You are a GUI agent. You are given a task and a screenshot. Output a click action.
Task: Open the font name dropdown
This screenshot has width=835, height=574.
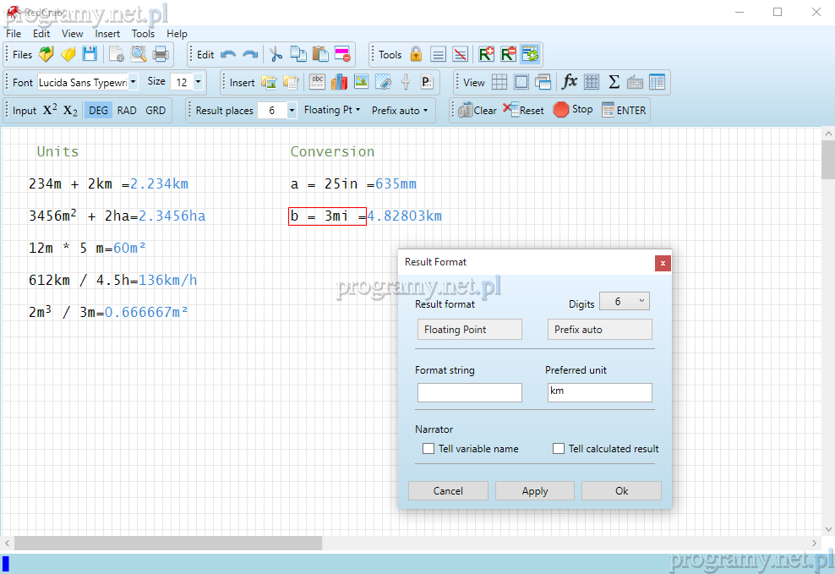tap(134, 82)
